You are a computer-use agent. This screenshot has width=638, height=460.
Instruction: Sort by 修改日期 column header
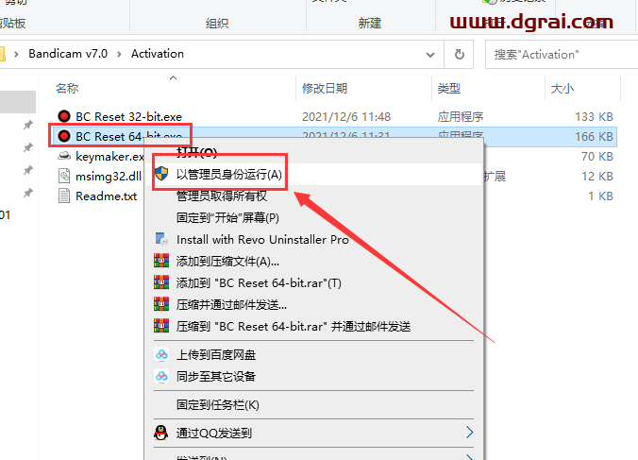click(325, 89)
